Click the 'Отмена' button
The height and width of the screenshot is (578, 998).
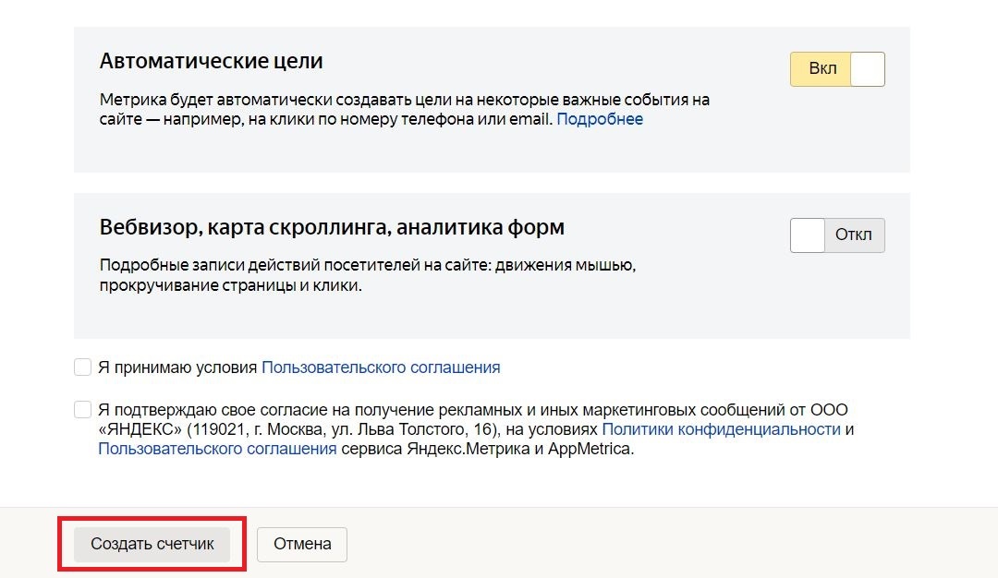tap(302, 544)
